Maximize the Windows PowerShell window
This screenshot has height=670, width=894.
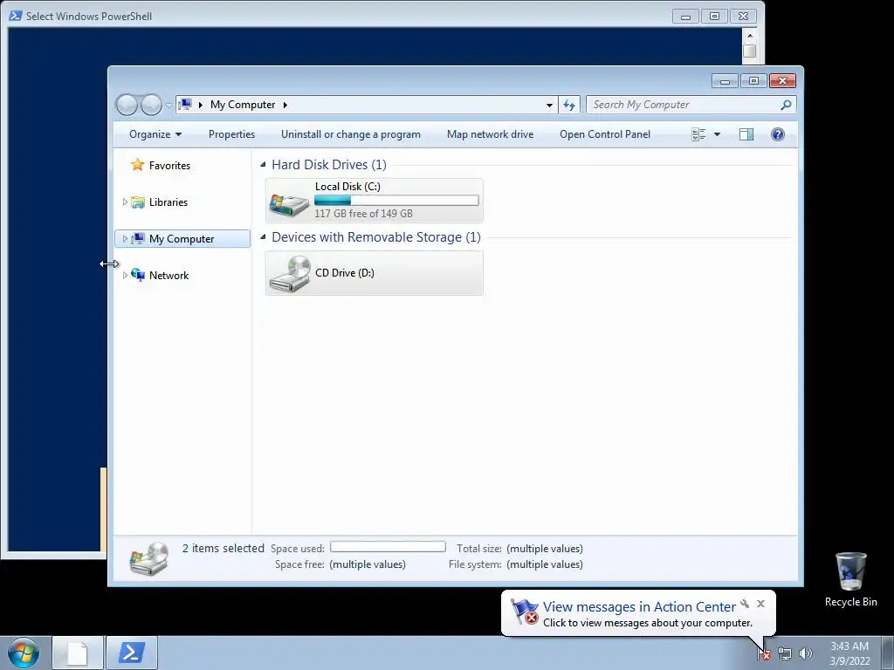coord(714,17)
